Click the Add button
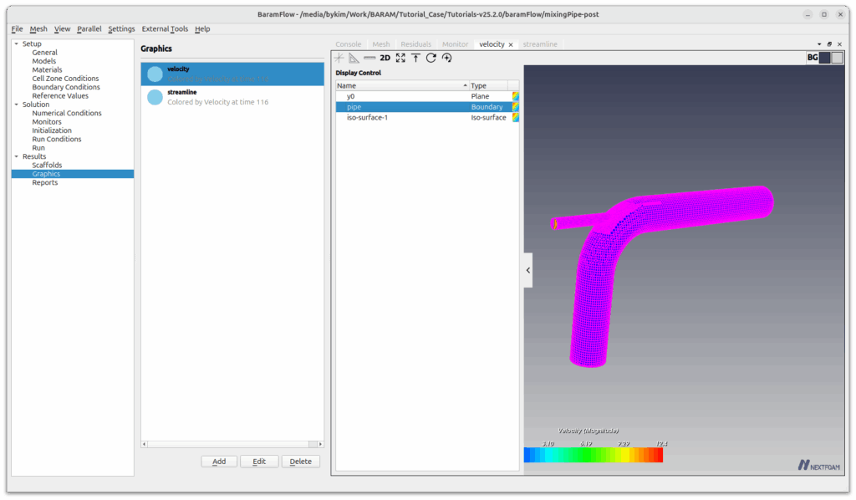The width and height of the screenshot is (856, 500). coord(219,462)
